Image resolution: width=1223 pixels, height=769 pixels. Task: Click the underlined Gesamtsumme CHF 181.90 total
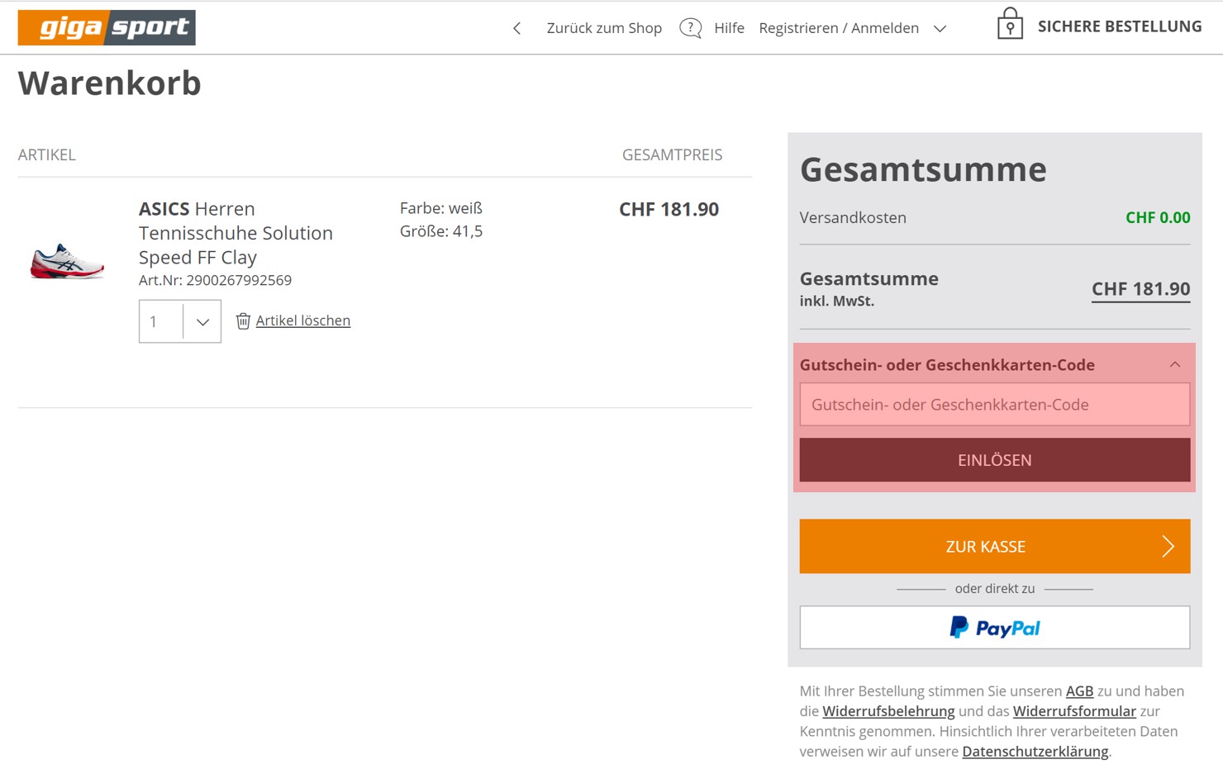1141,289
